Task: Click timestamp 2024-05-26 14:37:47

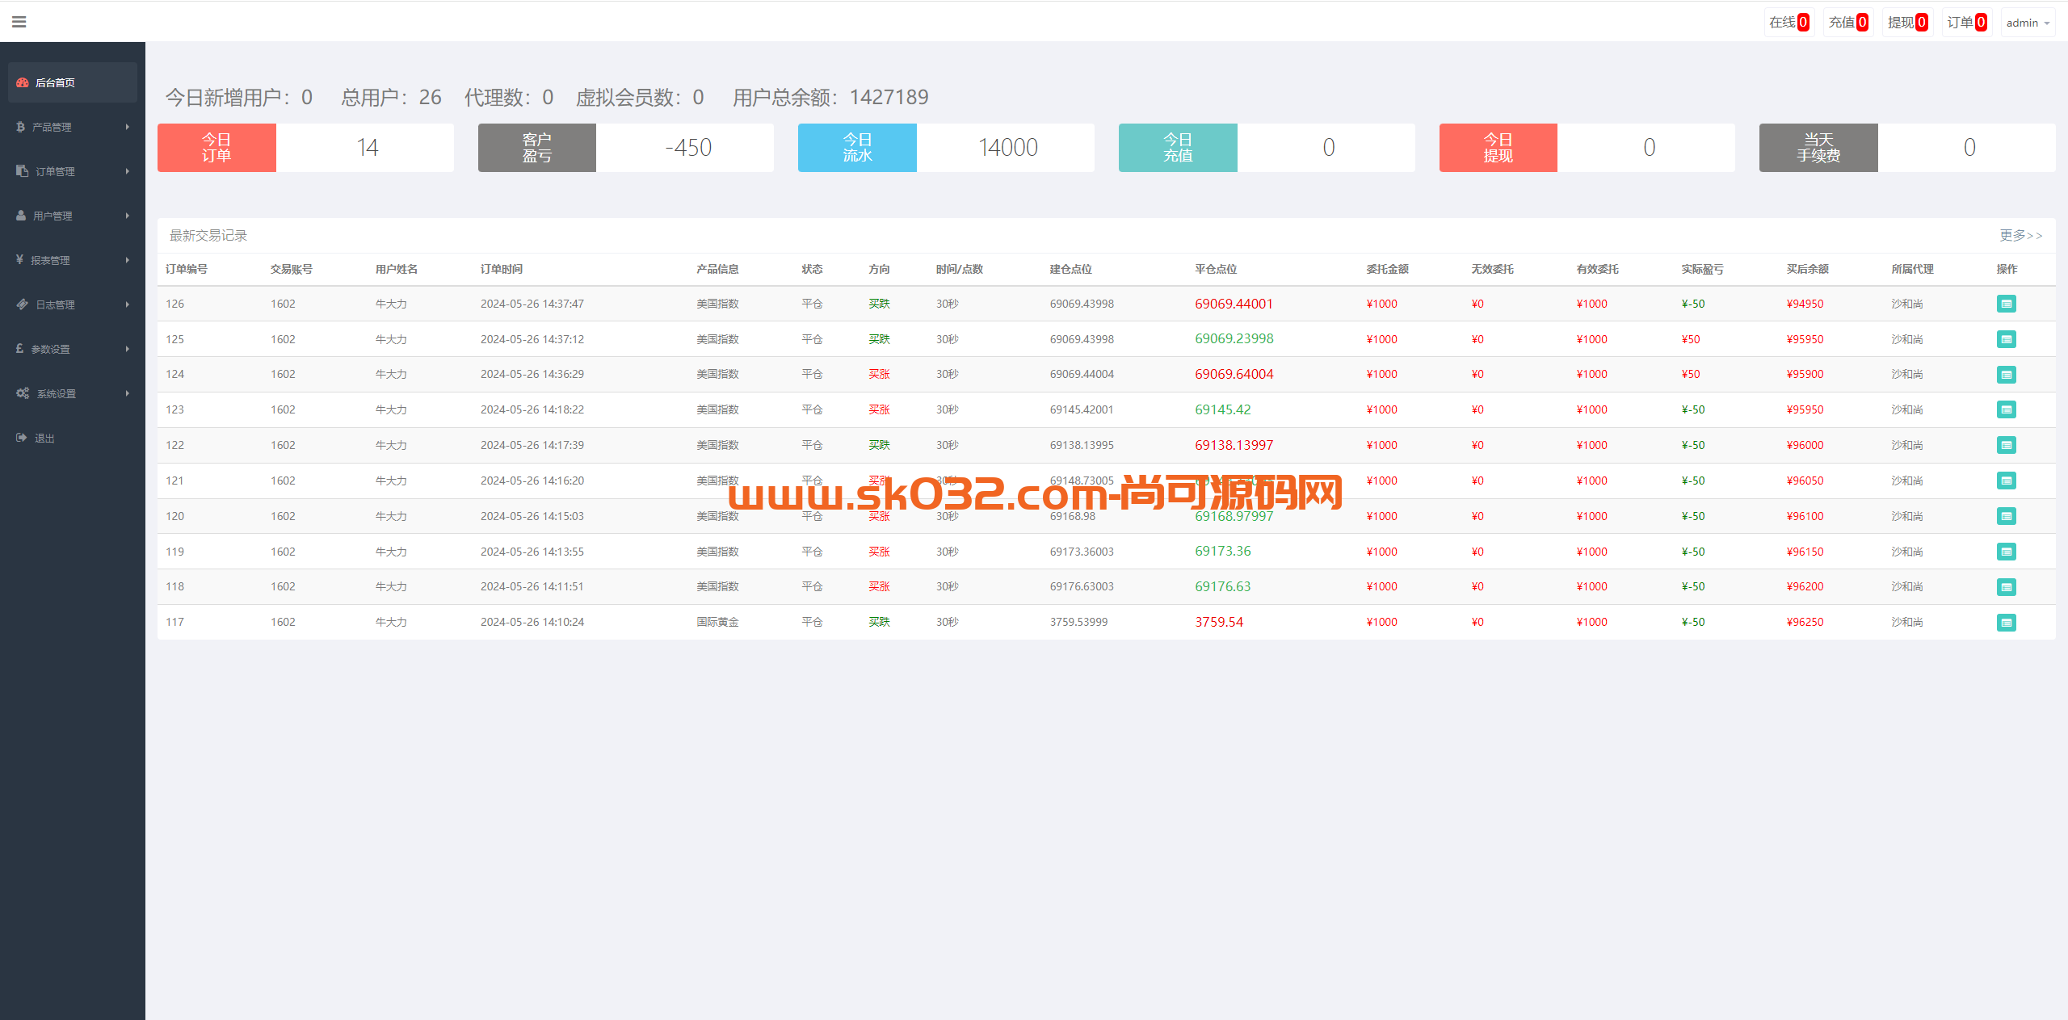Action: pos(532,304)
